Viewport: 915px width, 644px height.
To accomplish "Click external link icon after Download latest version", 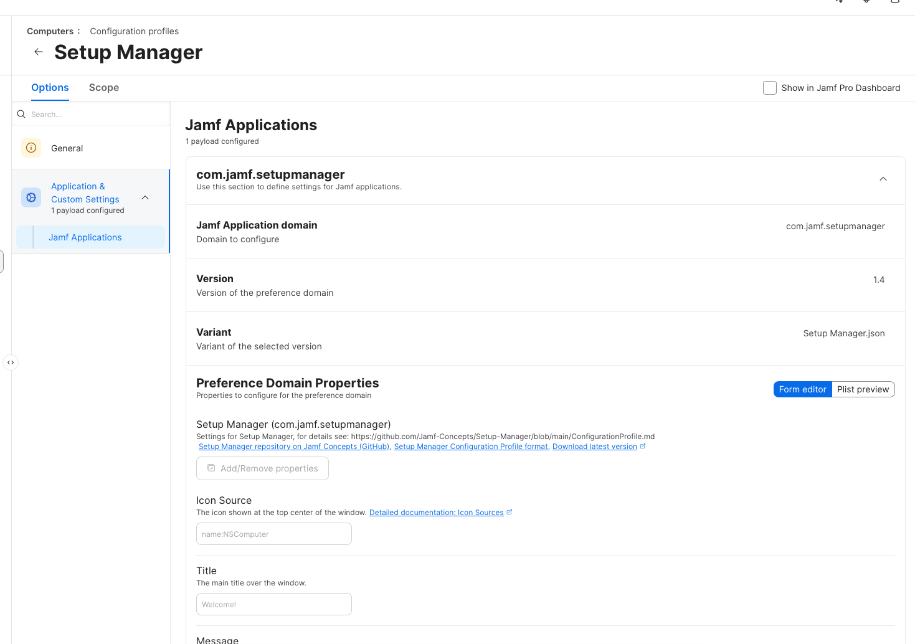I will (643, 446).
